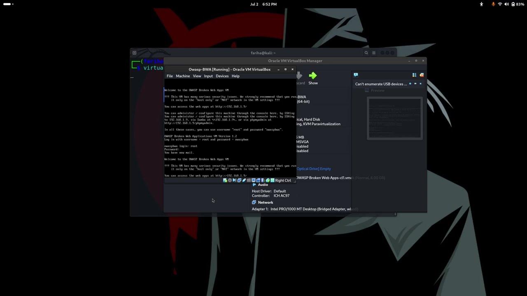
Task: Click the Wi-Fi icon in top bar
Action: (500, 4)
